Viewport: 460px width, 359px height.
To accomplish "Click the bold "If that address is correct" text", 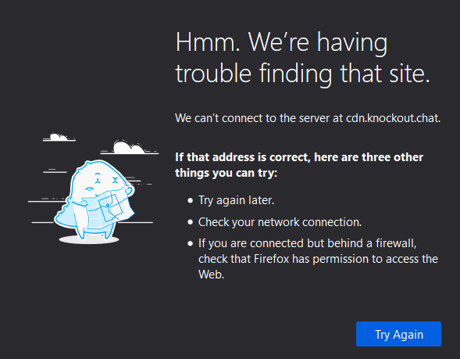I will tap(243, 157).
